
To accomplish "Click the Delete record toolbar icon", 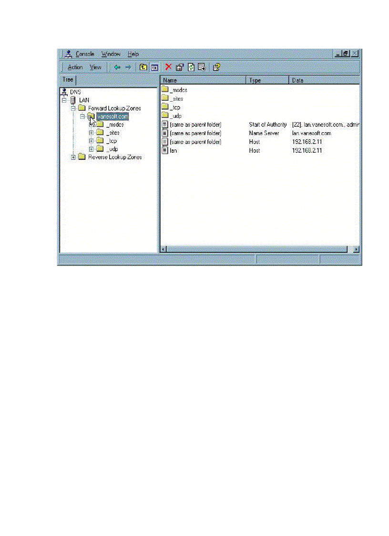I will pyautogui.click(x=168, y=67).
